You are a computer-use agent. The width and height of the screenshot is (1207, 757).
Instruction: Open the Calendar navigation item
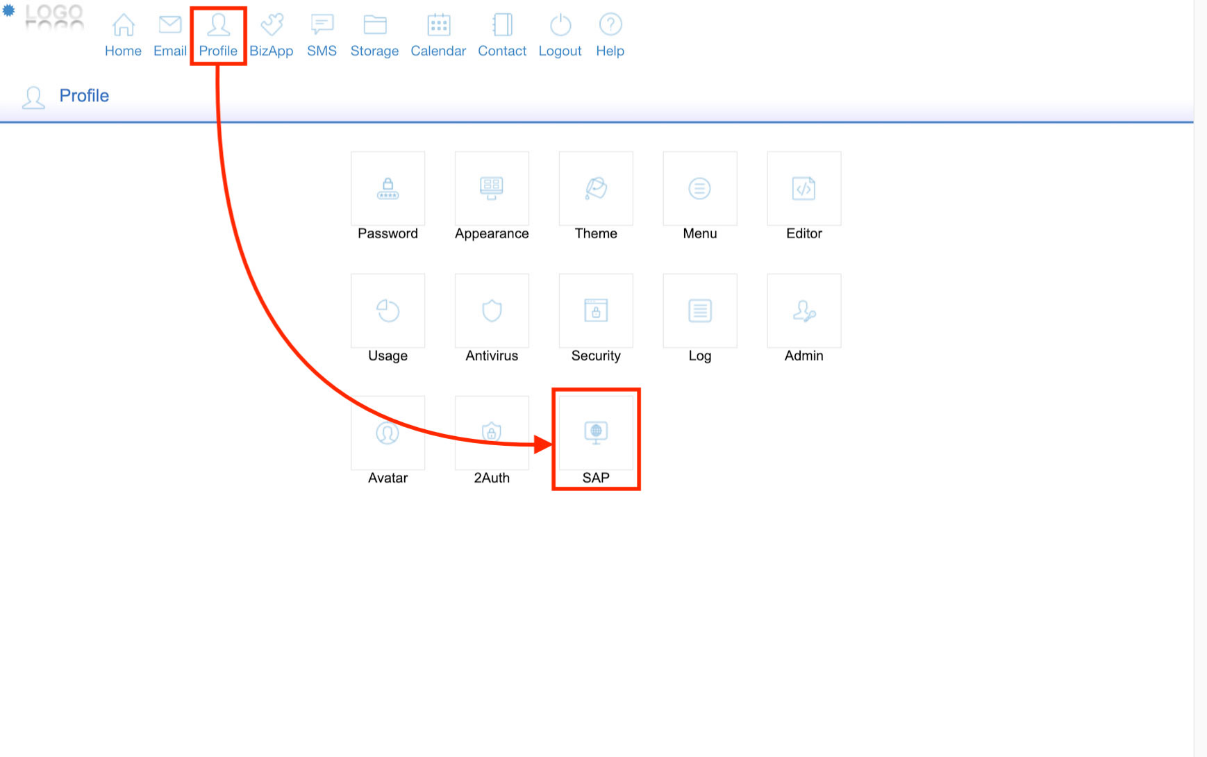(x=438, y=35)
